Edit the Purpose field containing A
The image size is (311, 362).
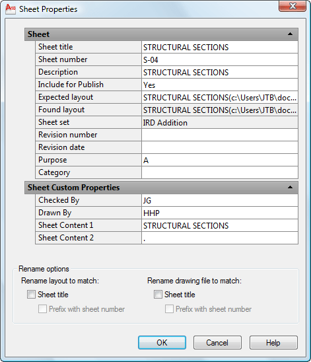pyautogui.click(x=220, y=160)
